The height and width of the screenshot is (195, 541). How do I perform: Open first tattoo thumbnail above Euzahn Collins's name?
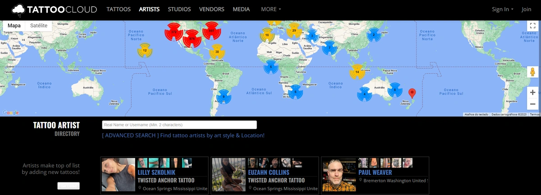252,163
